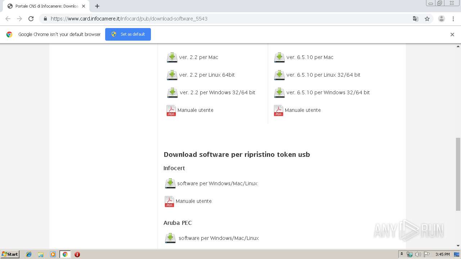Close the Portale CNS di Infocamere tab
The height and width of the screenshot is (259, 461).
84,6
